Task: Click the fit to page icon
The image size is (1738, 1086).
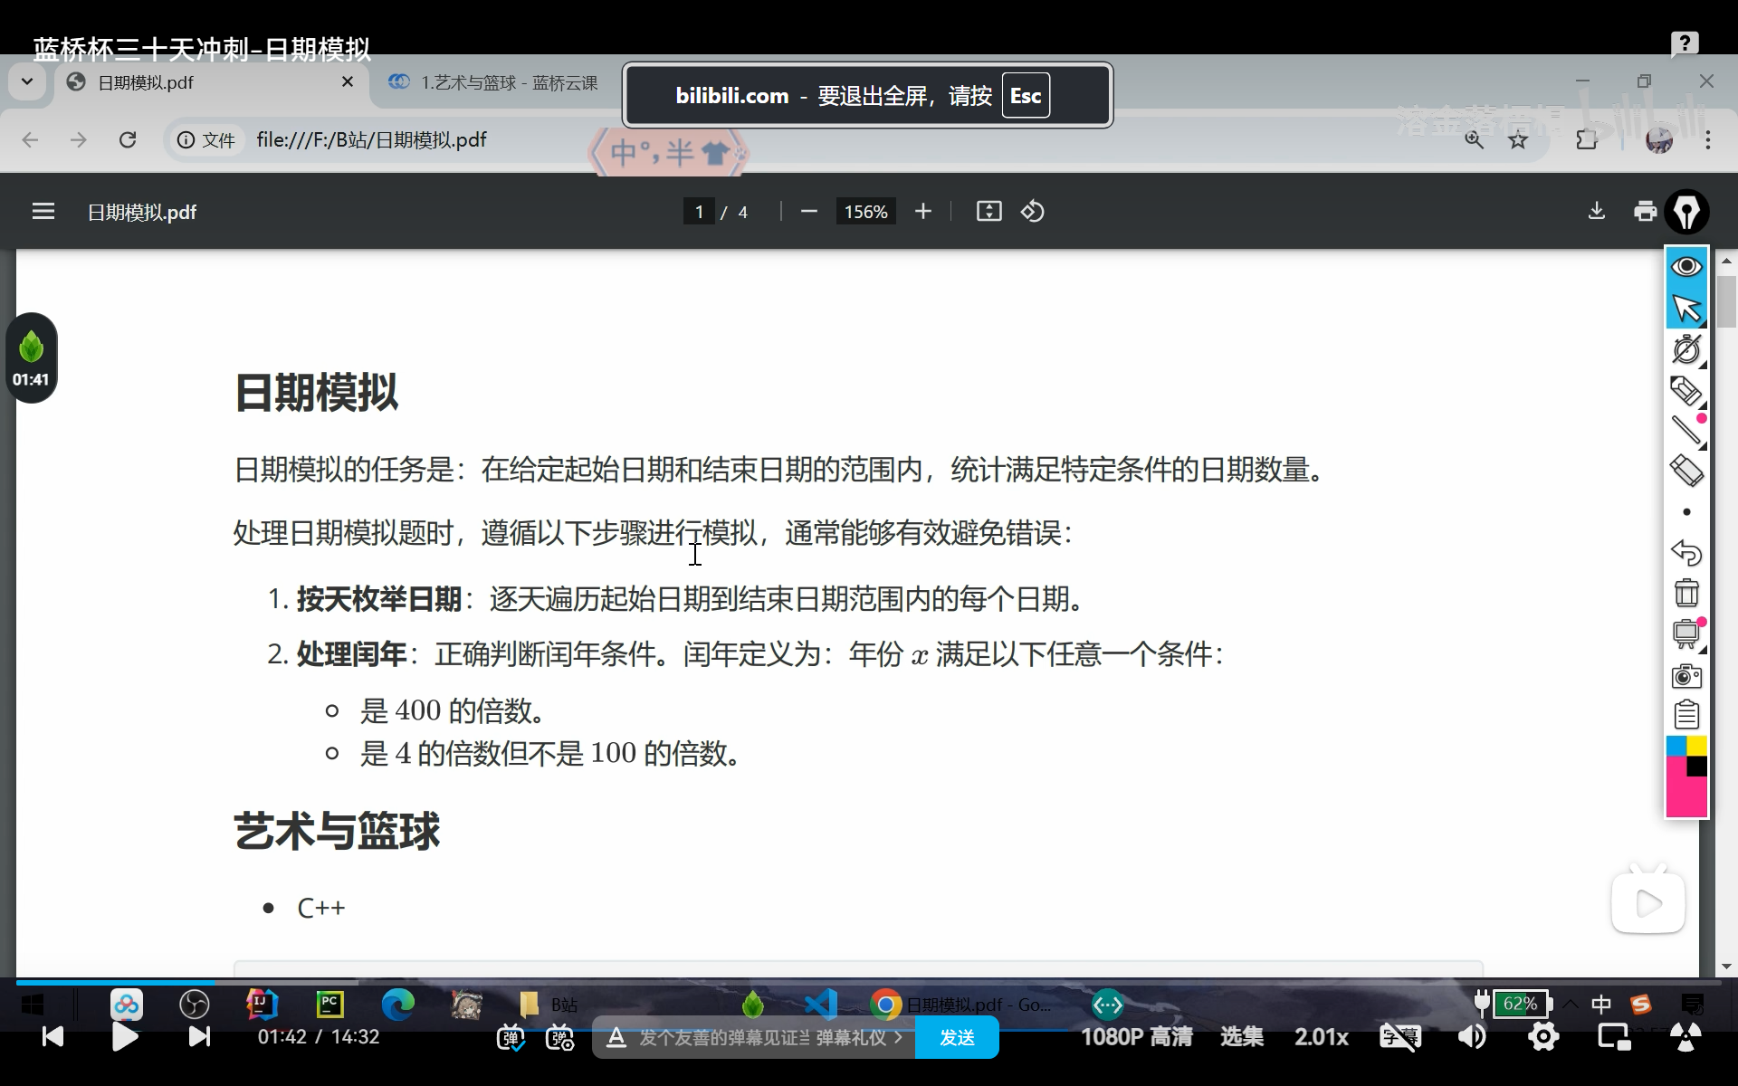Action: pos(988,212)
